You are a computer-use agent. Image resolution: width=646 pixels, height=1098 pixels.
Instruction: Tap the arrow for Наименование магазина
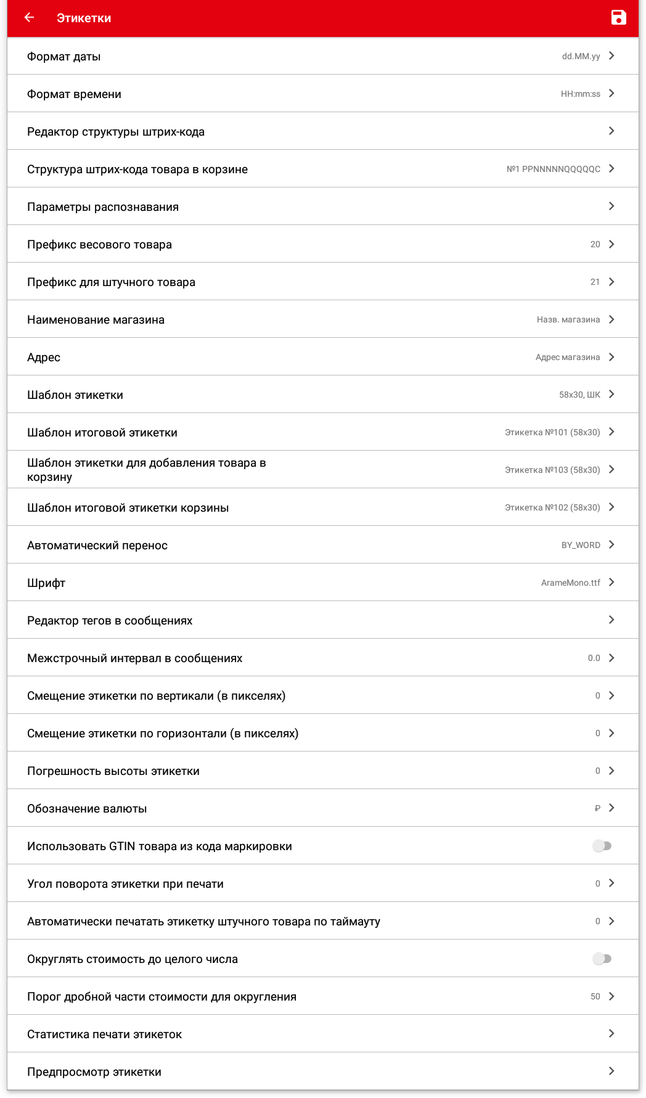tap(611, 319)
